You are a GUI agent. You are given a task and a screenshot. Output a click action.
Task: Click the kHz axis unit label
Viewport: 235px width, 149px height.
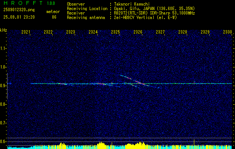[x=3, y=30]
